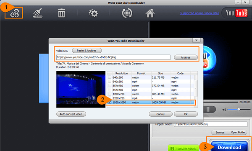
Task: Check the 854x480 webm row checkbox
Action: tap(110, 86)
